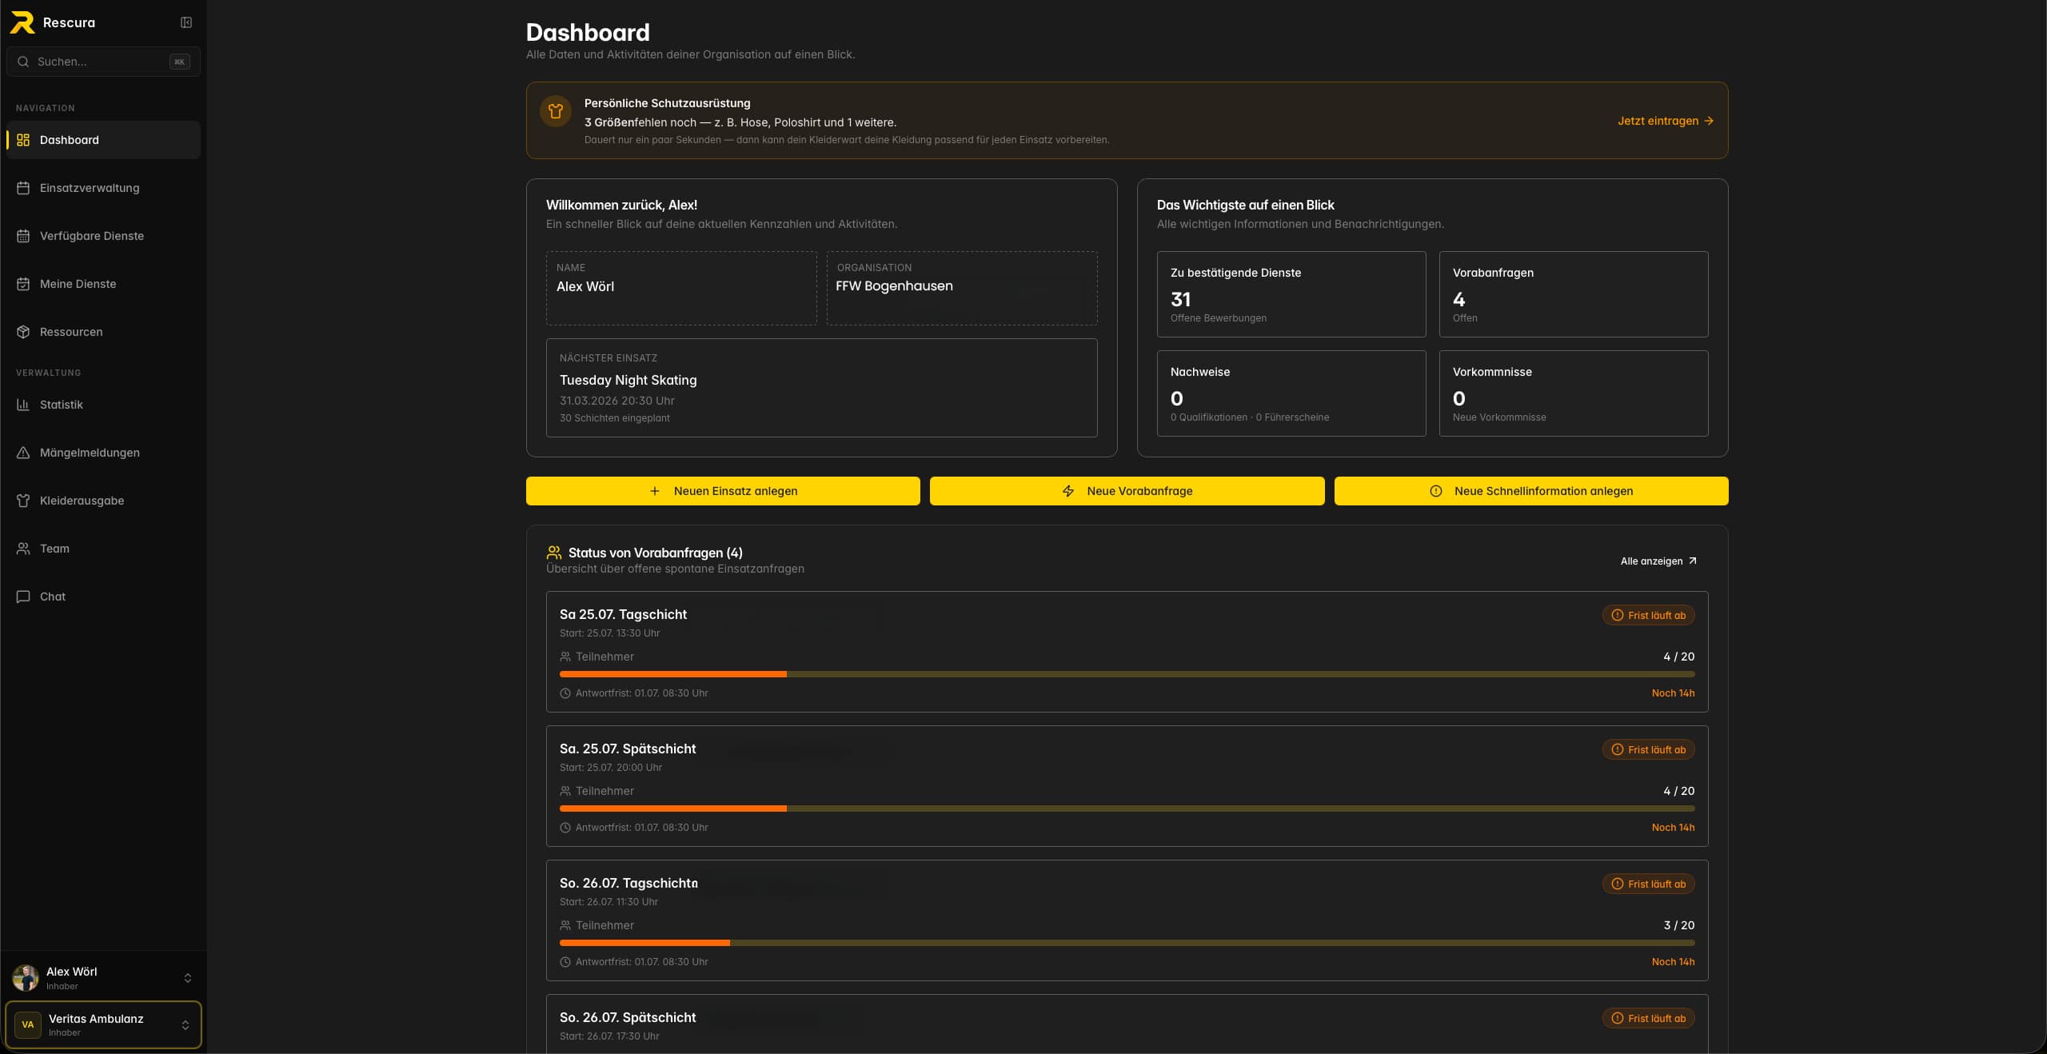Click the Ressourcen box icon
The width and height of the screenshot is (2047, 1054).
pyautogui.click(x=23, y=332)
